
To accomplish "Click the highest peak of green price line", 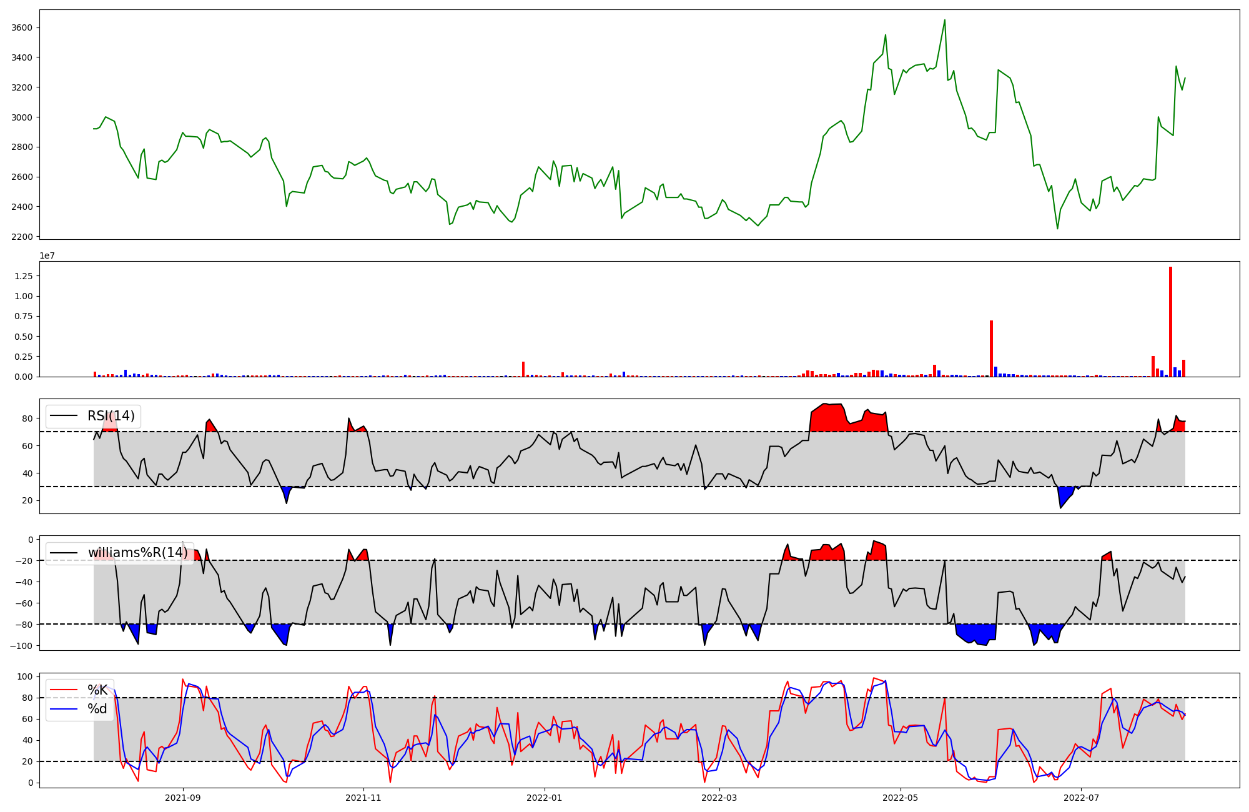I will (x=944, y=21).
